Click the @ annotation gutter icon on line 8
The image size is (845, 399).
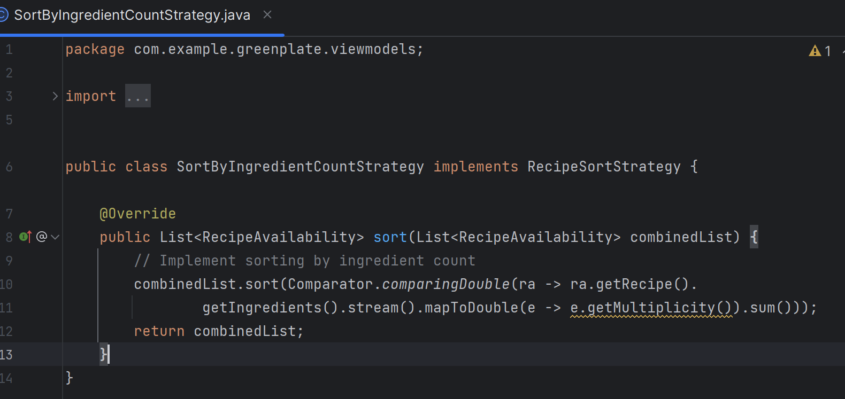pyautogui.click(x=42, y=237)
